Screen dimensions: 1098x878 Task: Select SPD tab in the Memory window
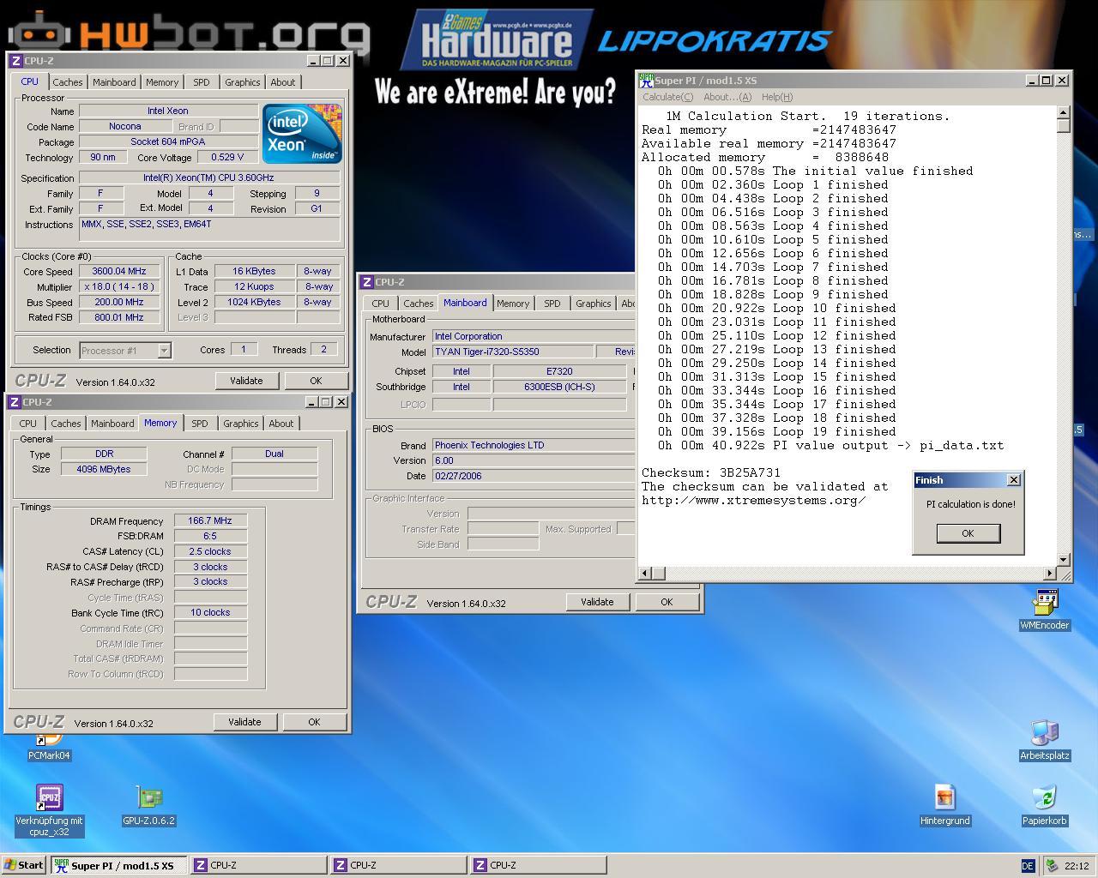(200, 424)
